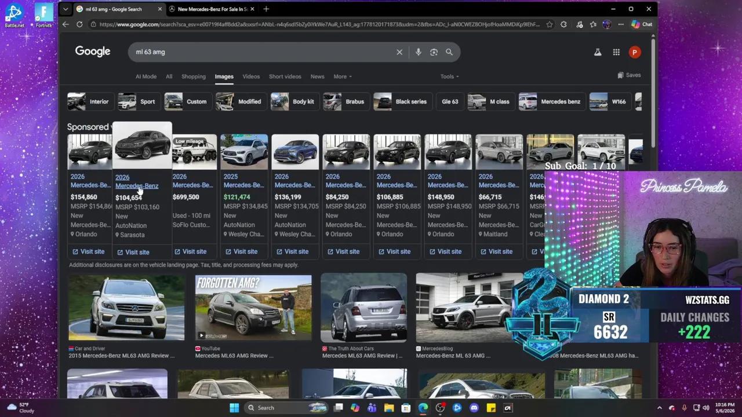
Task: Reload the current browser page
Action: [x=79, y=24]
